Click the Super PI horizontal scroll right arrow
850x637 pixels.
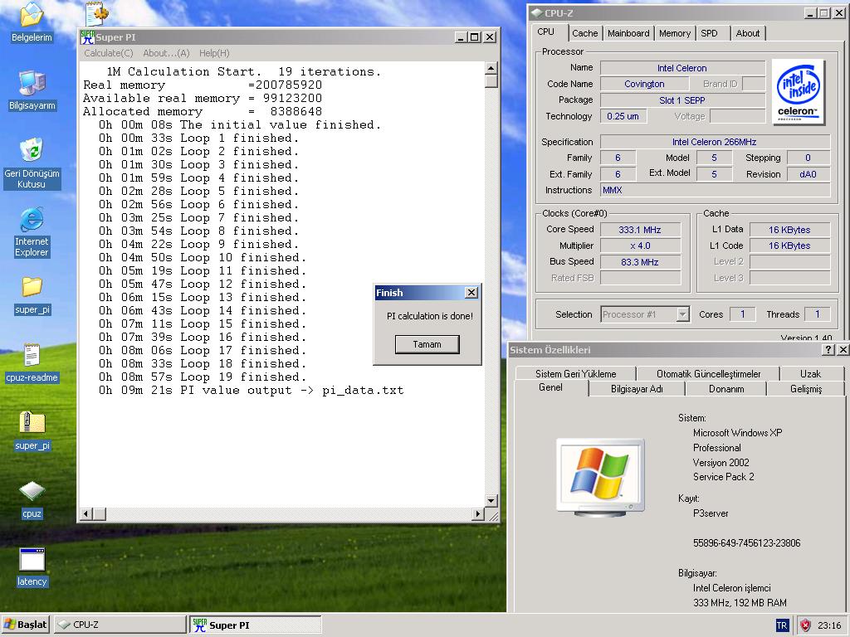[477, 513]
